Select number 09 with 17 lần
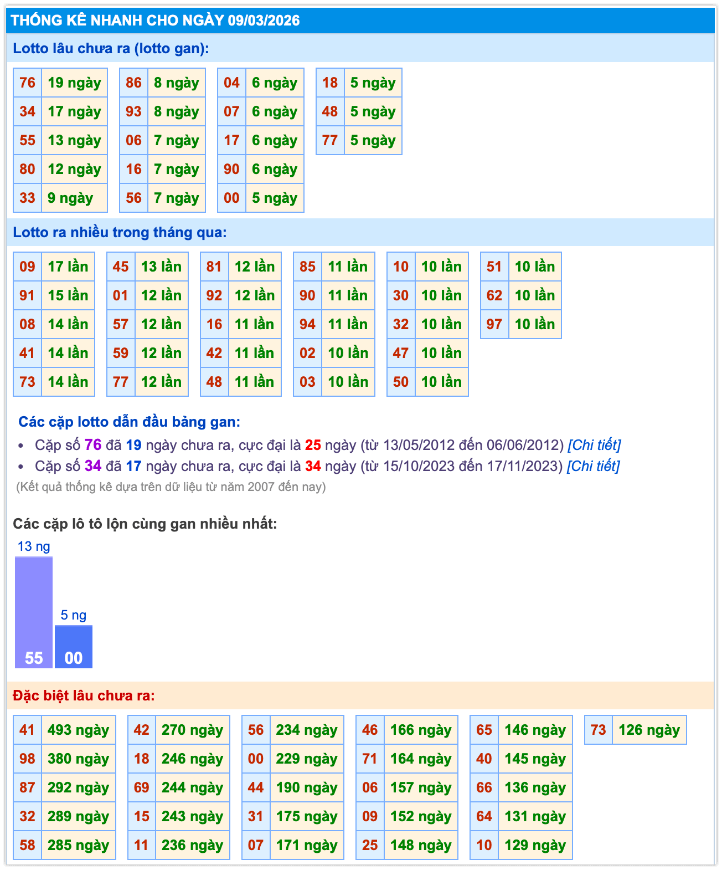The width and height of the screenshot is (722, 870). [28, 267]
